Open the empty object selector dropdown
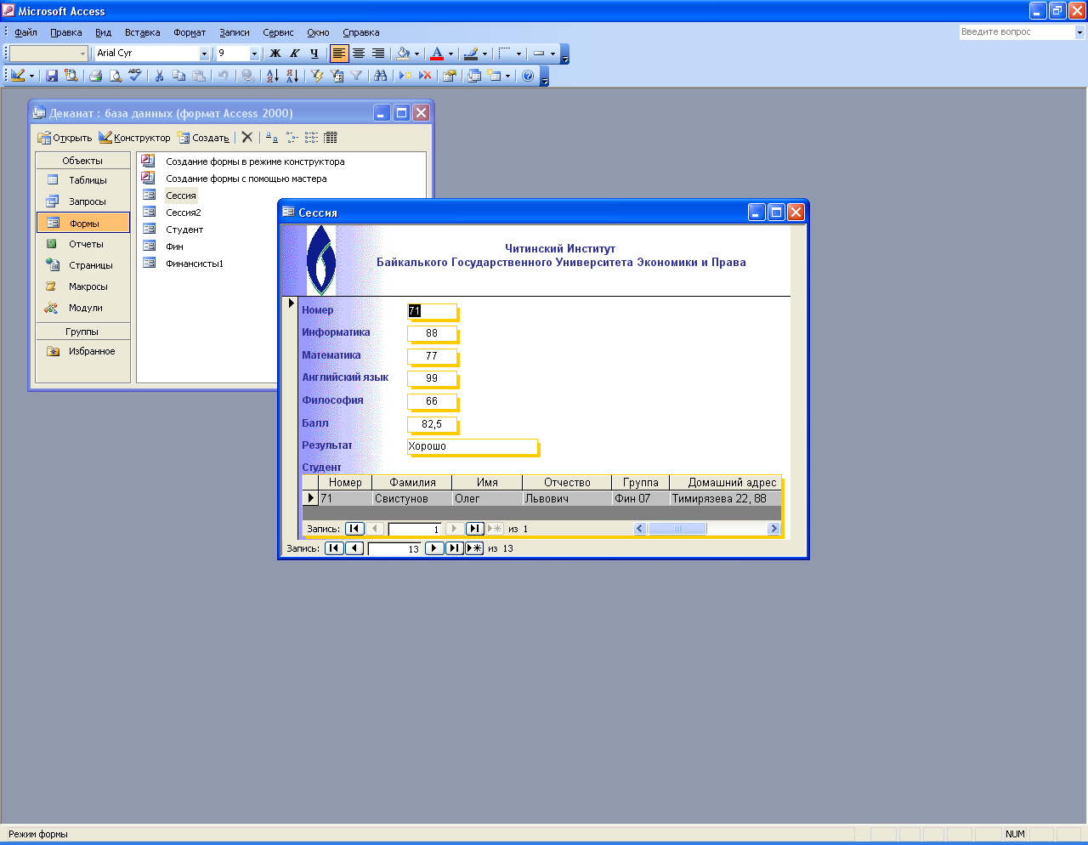The image size is (1088, 845). [x=82, y=54]
